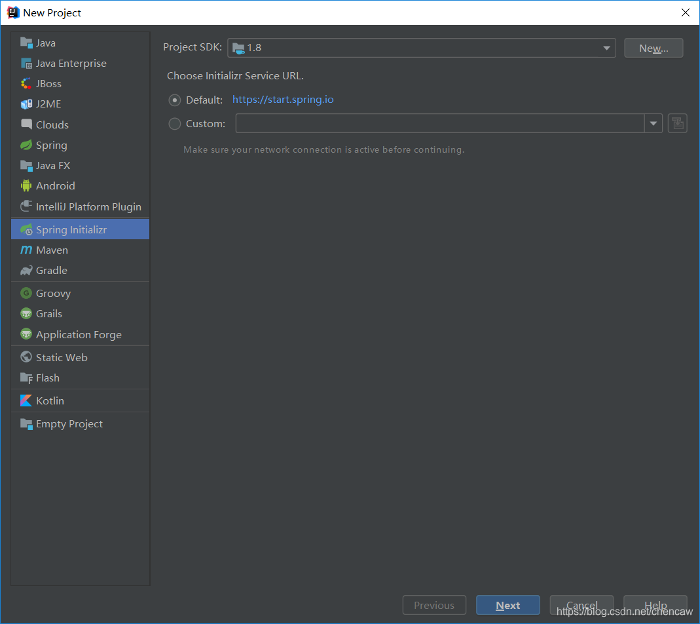The height and width of the screenshot is (624, 700).
Task: Click the Project SDK 1.8 value
Action: coord(255,48)
